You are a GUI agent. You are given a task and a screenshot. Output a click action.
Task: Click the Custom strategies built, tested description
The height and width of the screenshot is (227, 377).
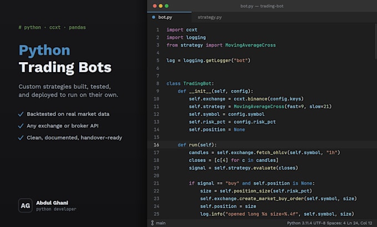pos(68,91)
